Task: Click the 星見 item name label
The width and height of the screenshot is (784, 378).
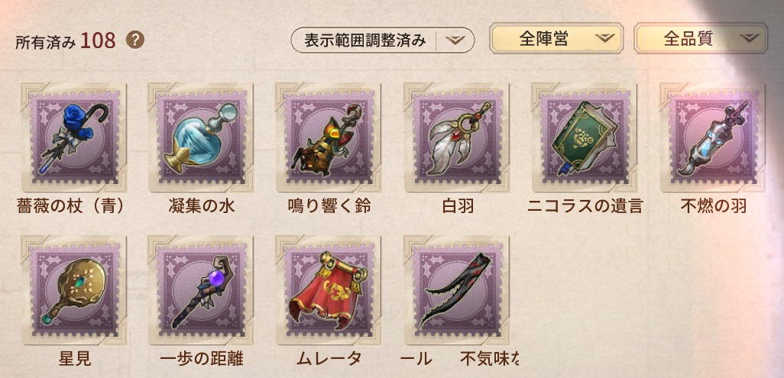Action: [x=74, y=358]
